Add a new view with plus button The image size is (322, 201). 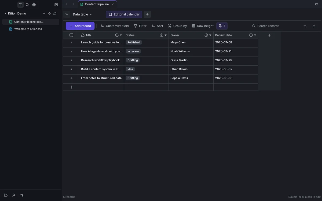coord(147,14)
